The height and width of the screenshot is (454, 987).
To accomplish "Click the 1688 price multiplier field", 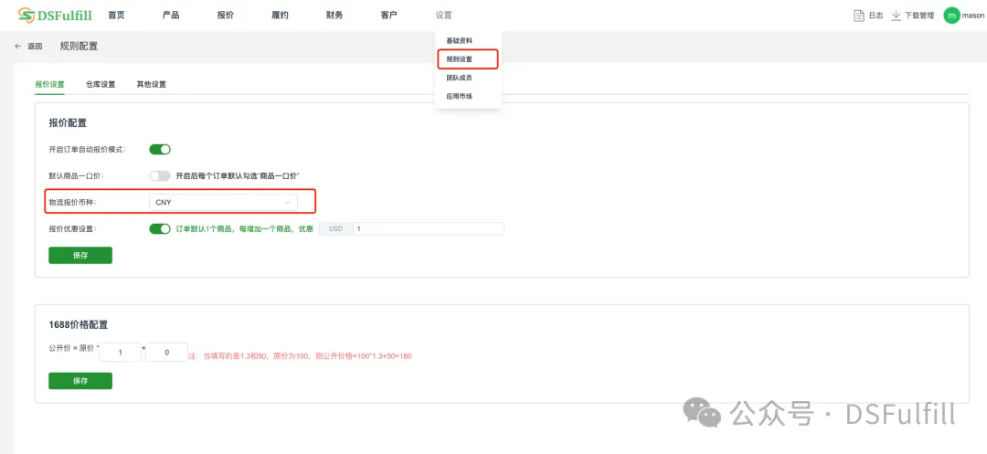I will click(120, 352).
